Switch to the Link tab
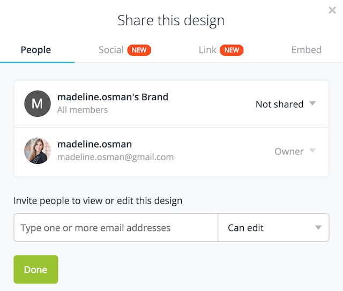Viewport: 343px width, 291px height. click(207, 50)
